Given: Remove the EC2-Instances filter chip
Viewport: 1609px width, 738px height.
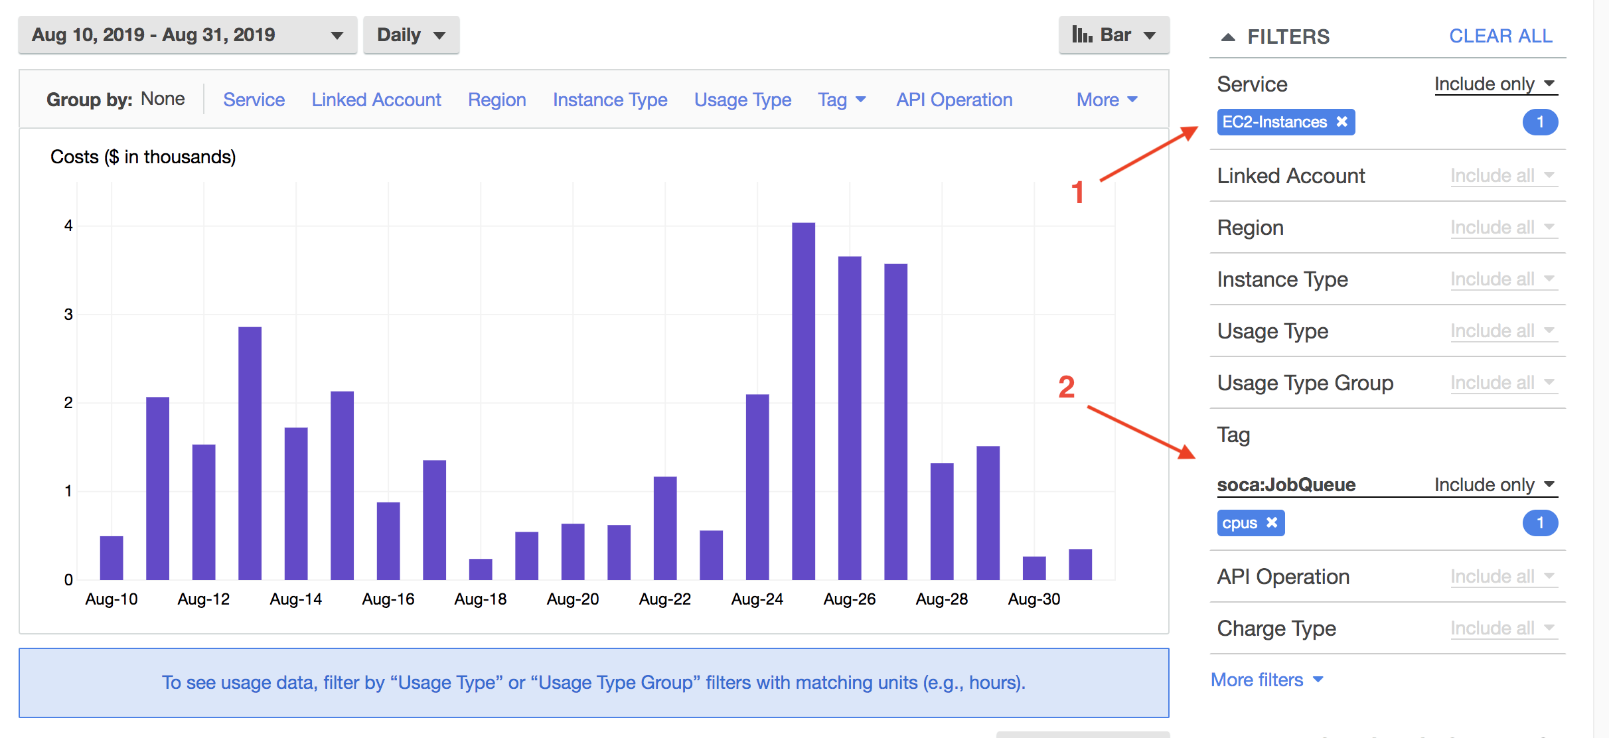Looking at the screenshot, I should click(1341, 122).
